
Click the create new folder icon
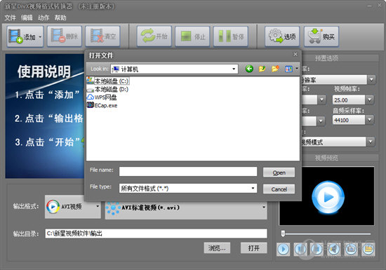click(275, 69)
